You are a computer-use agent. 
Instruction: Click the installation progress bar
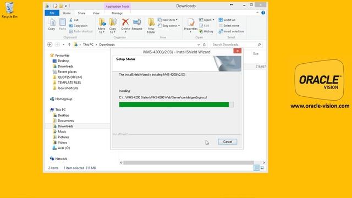tap(176, 105)
